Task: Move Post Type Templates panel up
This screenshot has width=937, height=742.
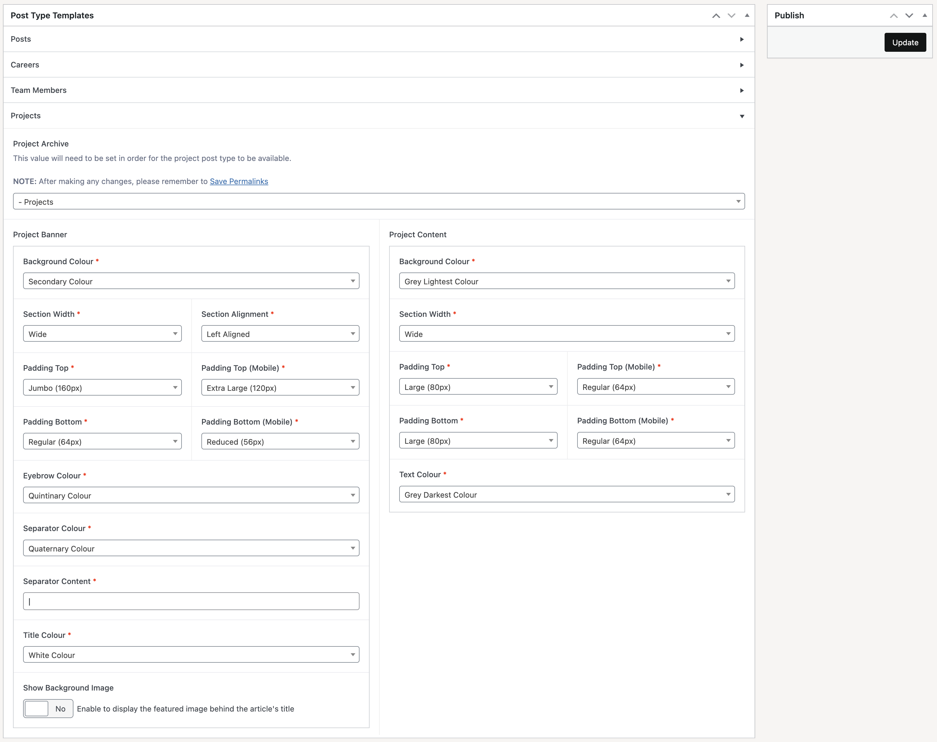Action: click(716, 16)
